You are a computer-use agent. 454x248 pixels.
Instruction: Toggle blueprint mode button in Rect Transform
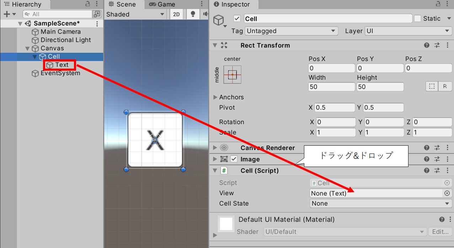pyautogui.click(x=432, y=86)
